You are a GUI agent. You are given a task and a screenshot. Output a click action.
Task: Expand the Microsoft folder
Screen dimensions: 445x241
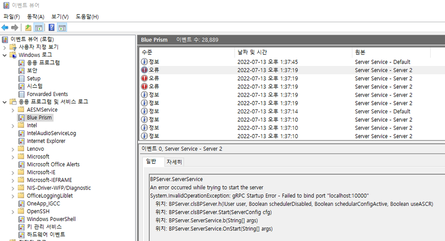click(x=13, y=157)
